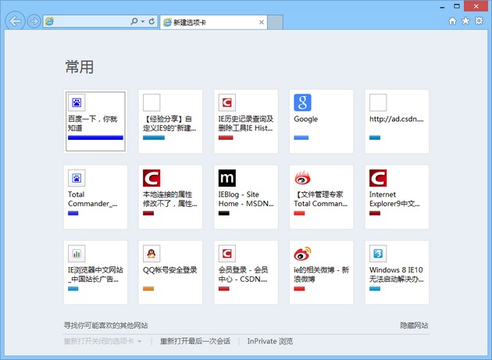
Task: Click 隐藏网站 link
Action: (414, 326)
